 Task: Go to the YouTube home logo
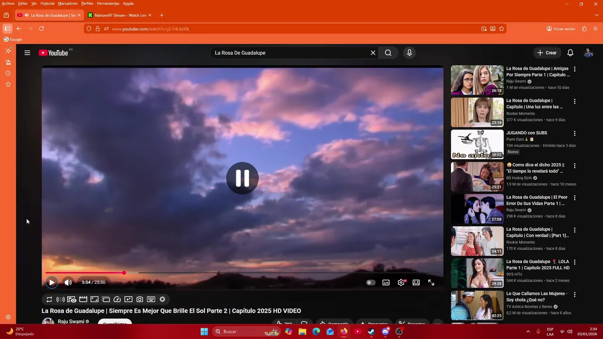coord(53,53)
